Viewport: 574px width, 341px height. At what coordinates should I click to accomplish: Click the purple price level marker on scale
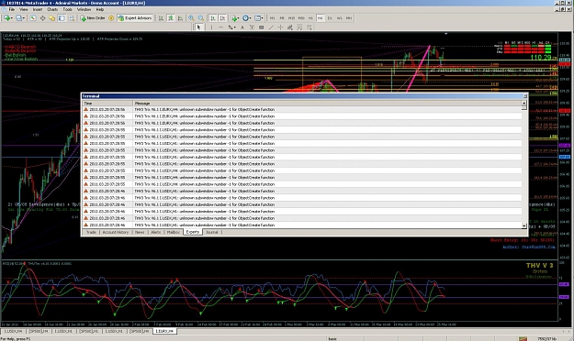[564, 146]
